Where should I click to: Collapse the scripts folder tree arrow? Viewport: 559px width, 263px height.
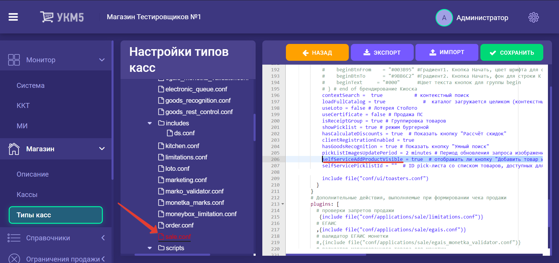150,248
